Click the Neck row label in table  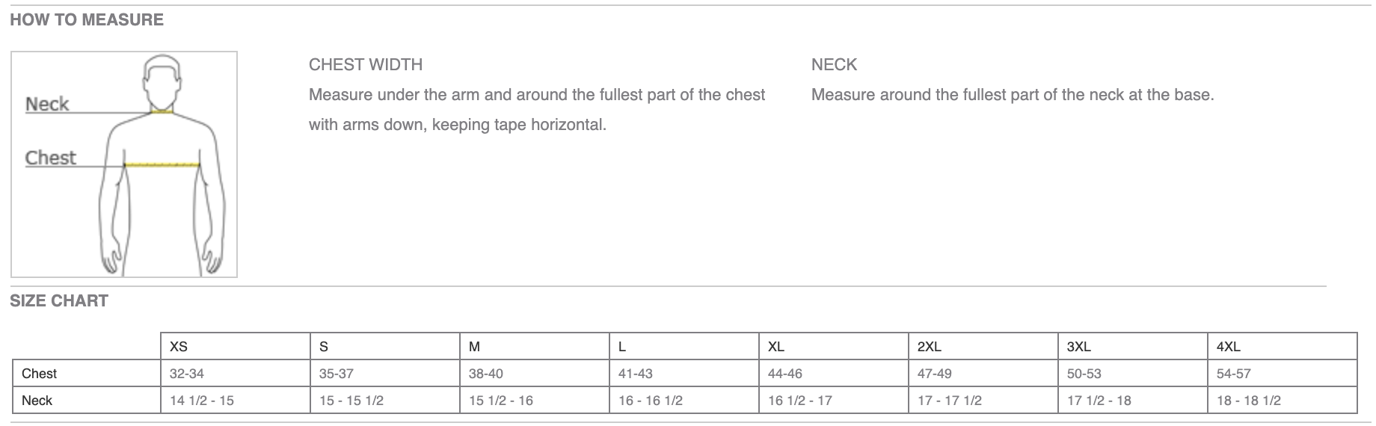(37, 401)
